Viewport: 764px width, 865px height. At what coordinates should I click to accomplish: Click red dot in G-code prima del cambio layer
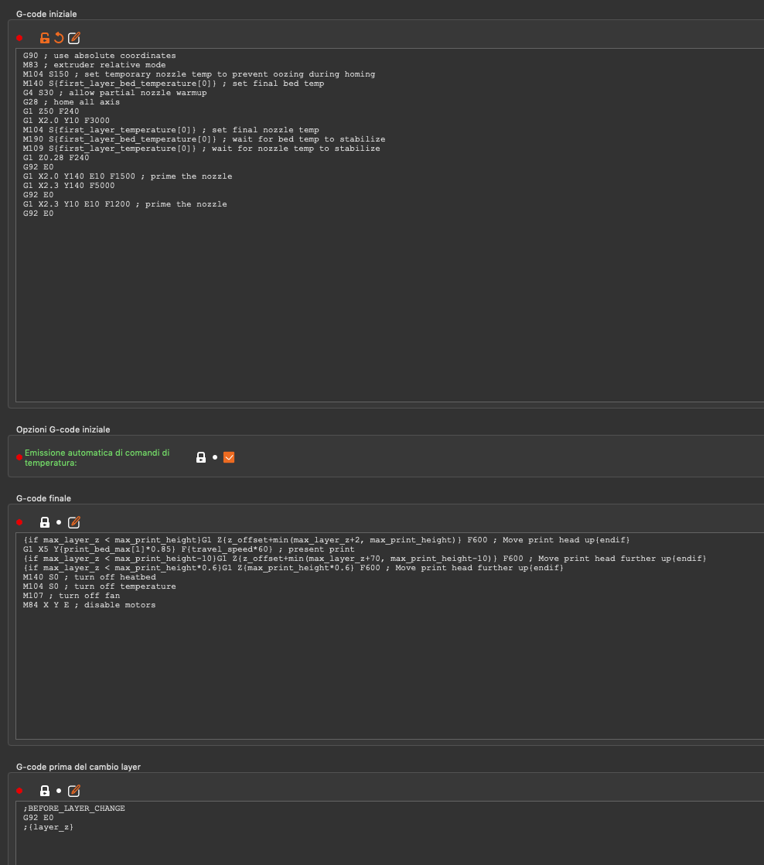click(x=19, y=791)
